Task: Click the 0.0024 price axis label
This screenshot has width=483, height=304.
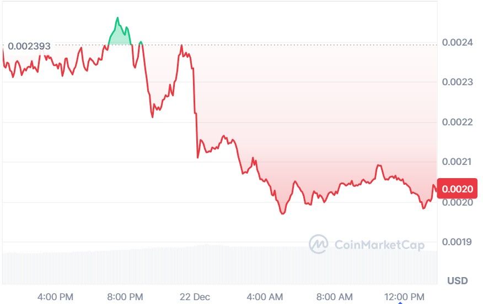Action: click(x=457, y=42)
